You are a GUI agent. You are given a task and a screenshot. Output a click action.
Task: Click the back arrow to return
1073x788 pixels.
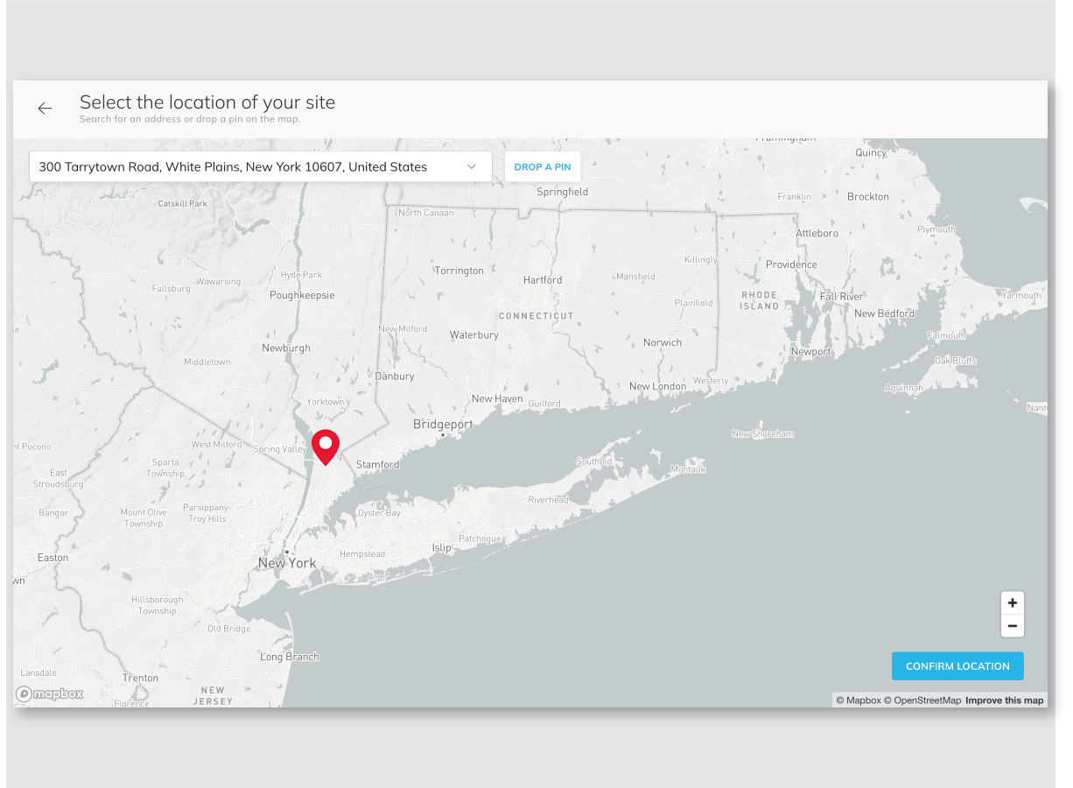(x=45, y=108)
